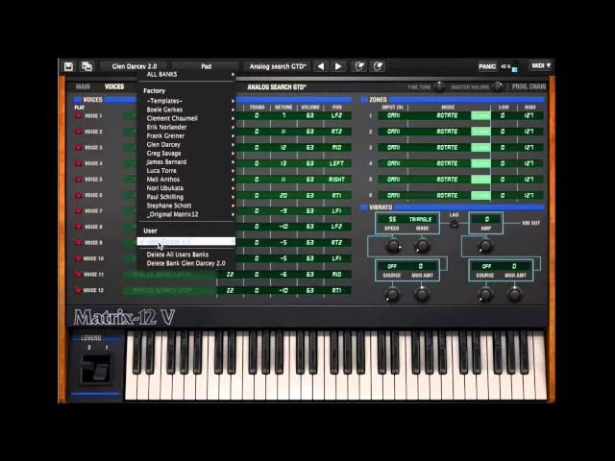Select highlighted user bank Glen Darcey 2.0
Screen dimensions: 615x461
click(x=186, y=241)
